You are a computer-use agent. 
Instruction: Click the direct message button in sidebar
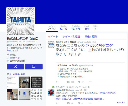(x=34, y=67)
